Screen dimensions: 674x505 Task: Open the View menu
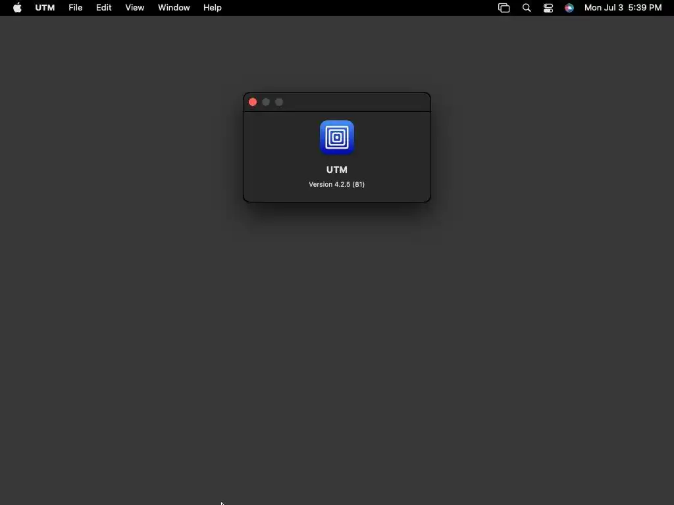point(134,8)
